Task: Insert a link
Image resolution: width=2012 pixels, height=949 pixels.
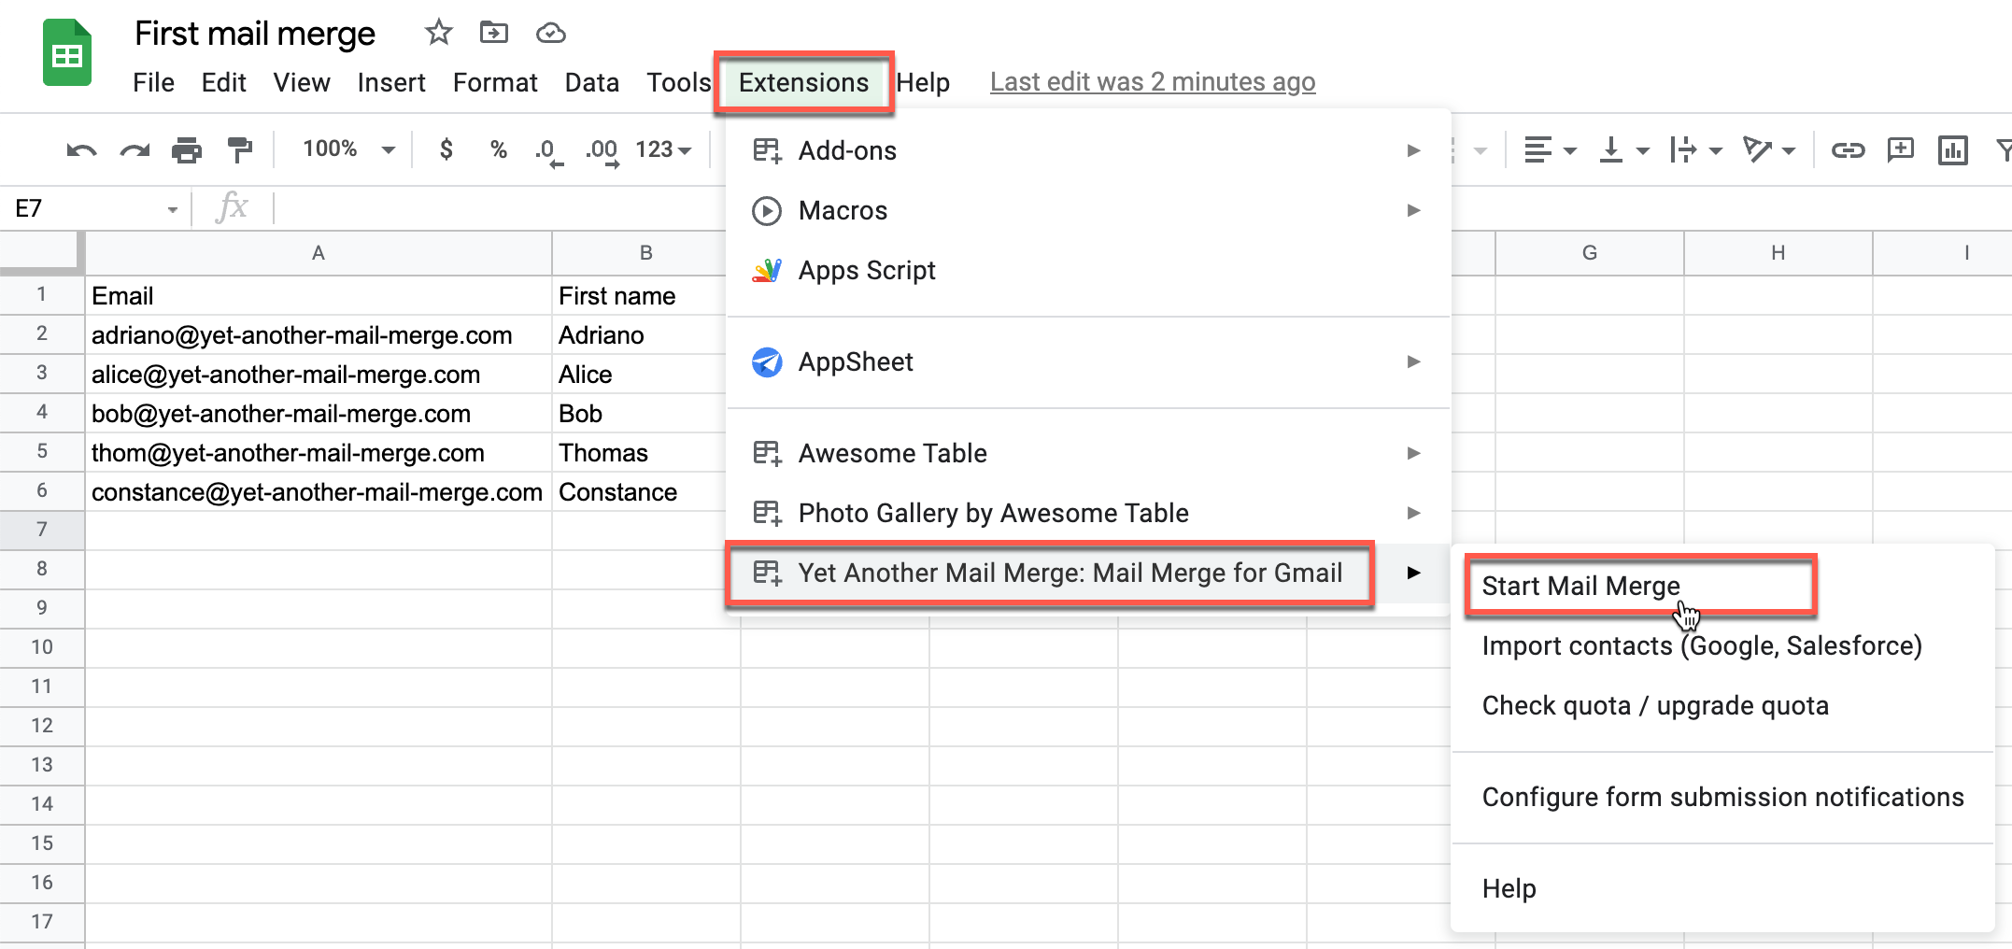Action: (x=1850, y=149)
